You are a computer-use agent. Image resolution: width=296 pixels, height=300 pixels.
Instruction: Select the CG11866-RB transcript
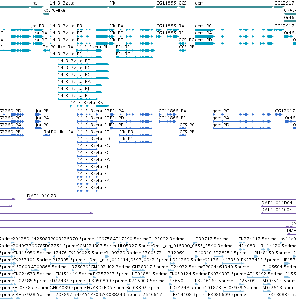coord(170,33)
